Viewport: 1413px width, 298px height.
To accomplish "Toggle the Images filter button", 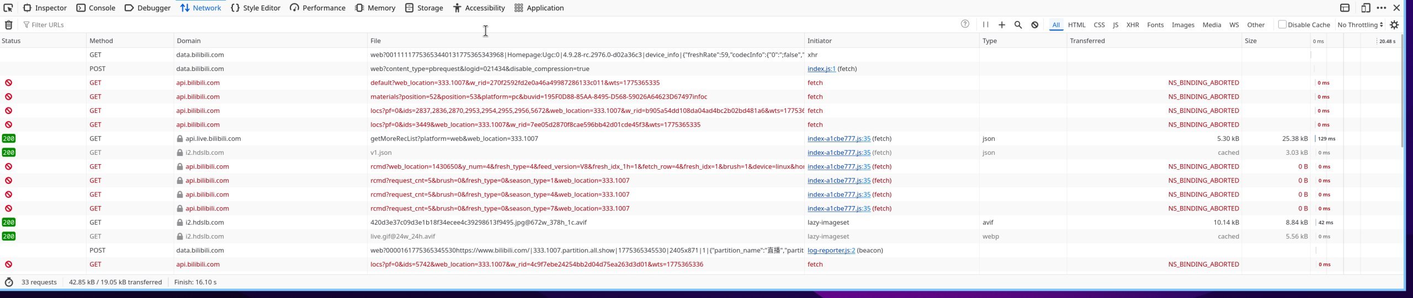I will coord(1183,25).
